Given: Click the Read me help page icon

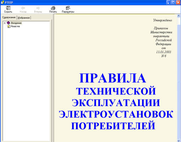Looking at the screenshot, I should pyautogui.click(x=9, y=26).
